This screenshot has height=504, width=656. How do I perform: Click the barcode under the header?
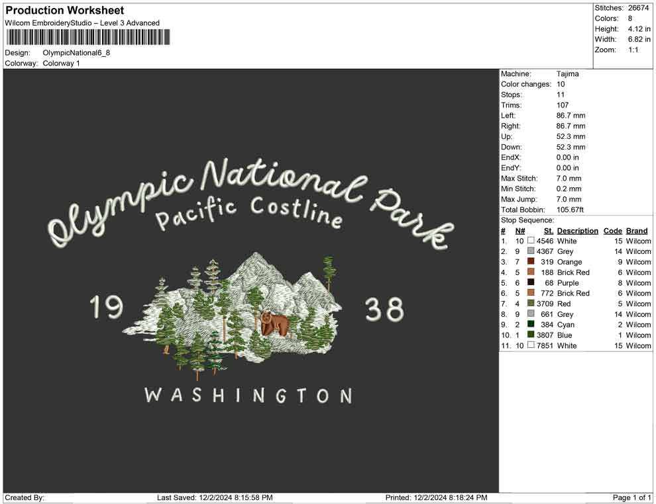[88, 37]
